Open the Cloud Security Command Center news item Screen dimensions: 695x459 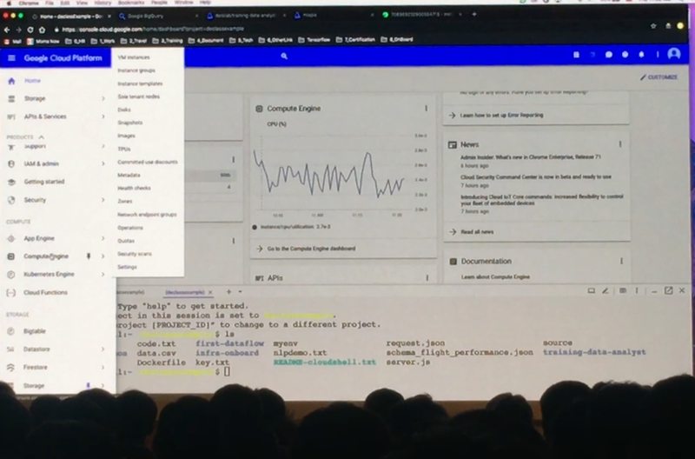[535, 176]
